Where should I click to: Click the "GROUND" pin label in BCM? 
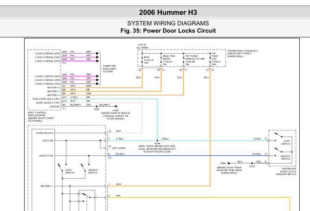click(x=54, y=107)
